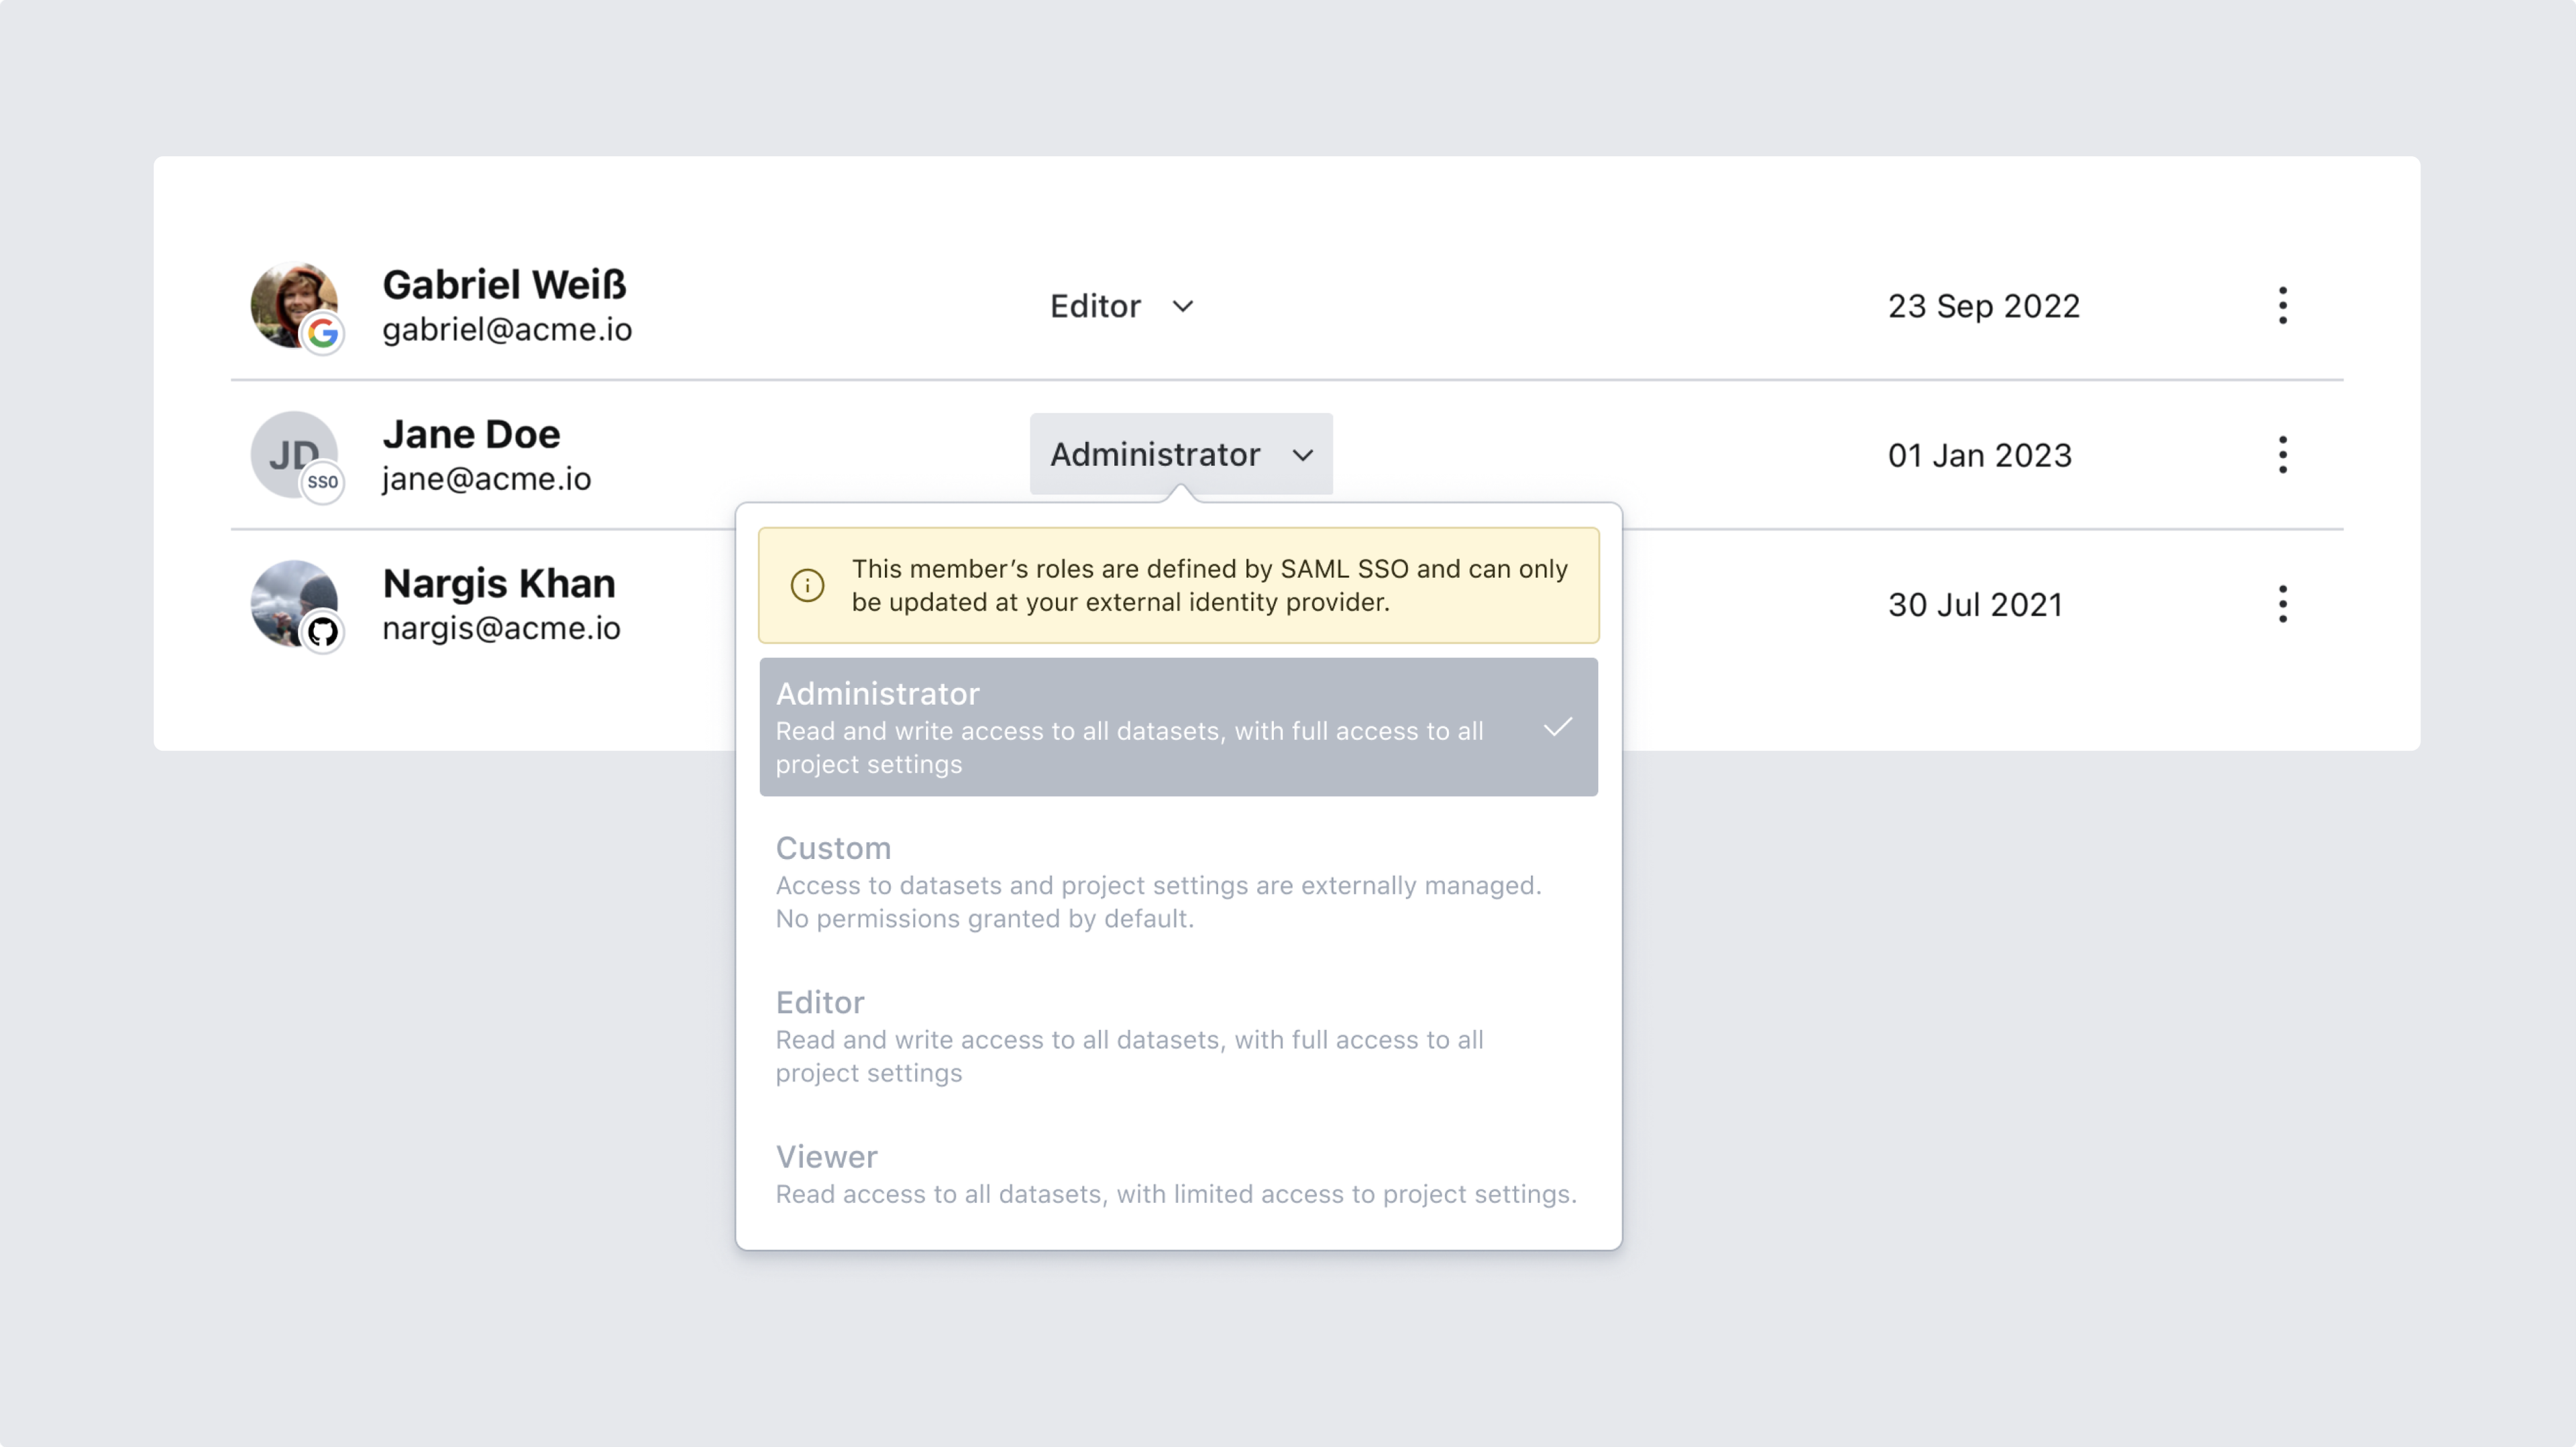Select the Viewer role option
Viewport: 2576px width, 1447px height.
[1178, 1173]
